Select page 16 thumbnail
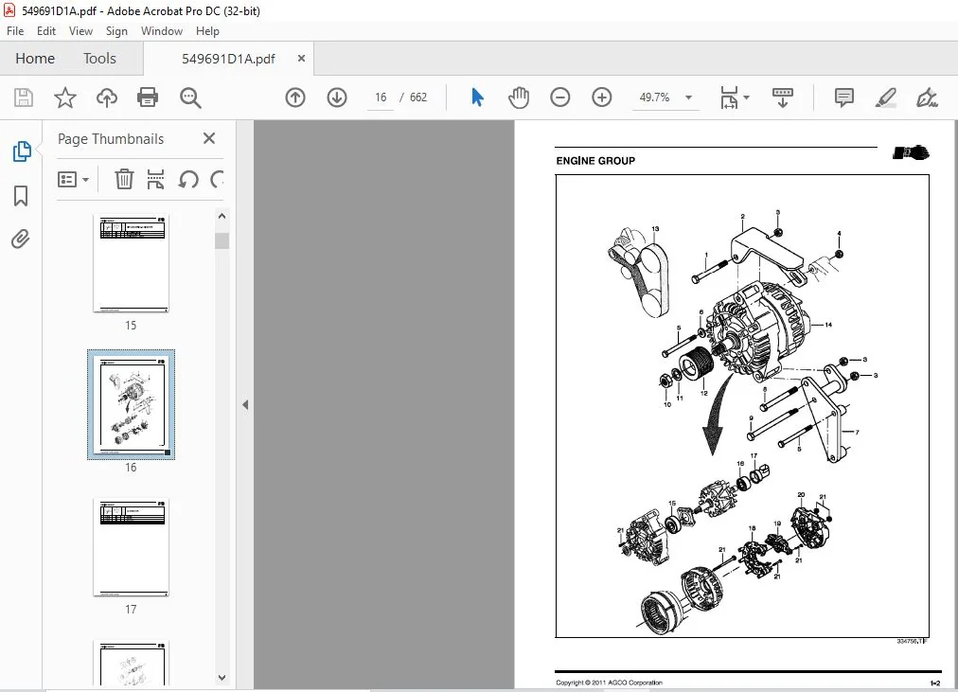 (131, 404)
